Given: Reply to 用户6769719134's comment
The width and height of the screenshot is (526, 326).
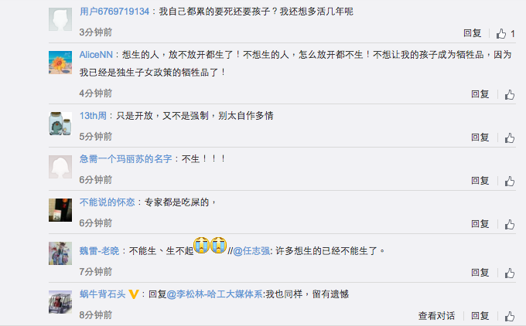Looking at the screenshot, I should (473, 33).
